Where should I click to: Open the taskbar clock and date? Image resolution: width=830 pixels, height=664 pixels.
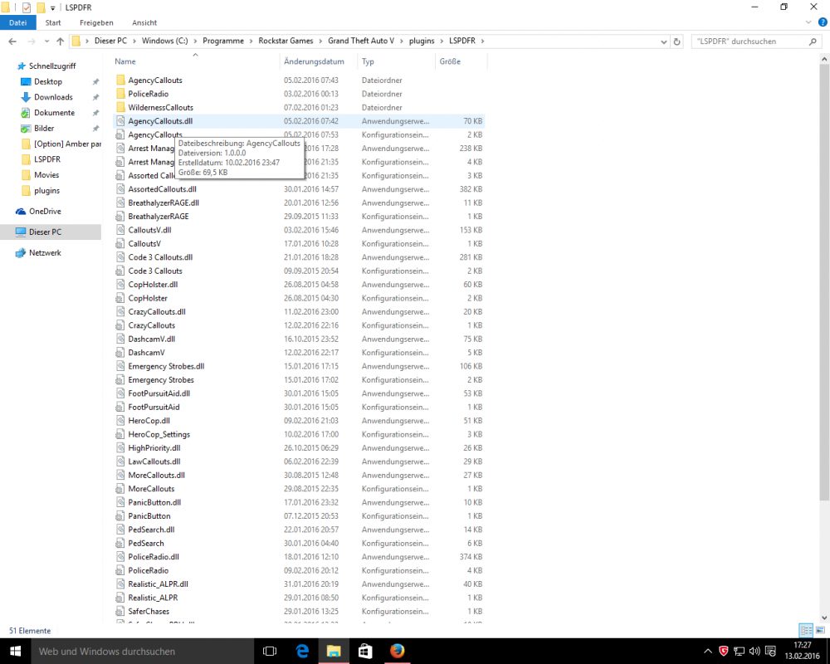point(803,652)
